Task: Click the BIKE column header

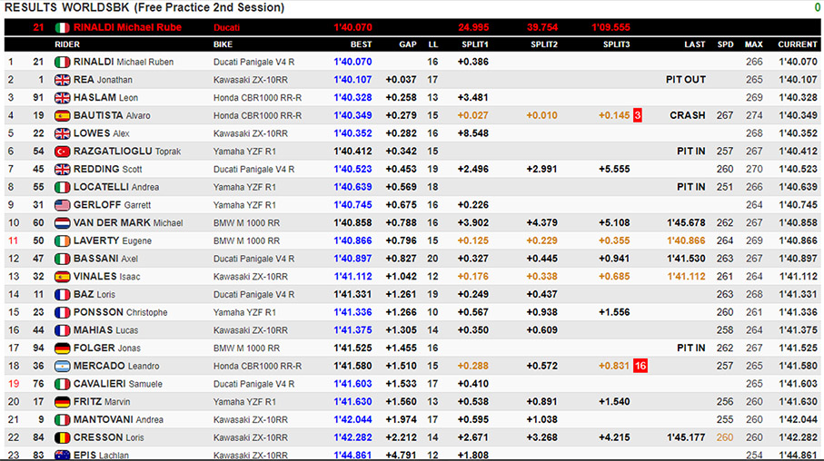Action: [223, 44]
